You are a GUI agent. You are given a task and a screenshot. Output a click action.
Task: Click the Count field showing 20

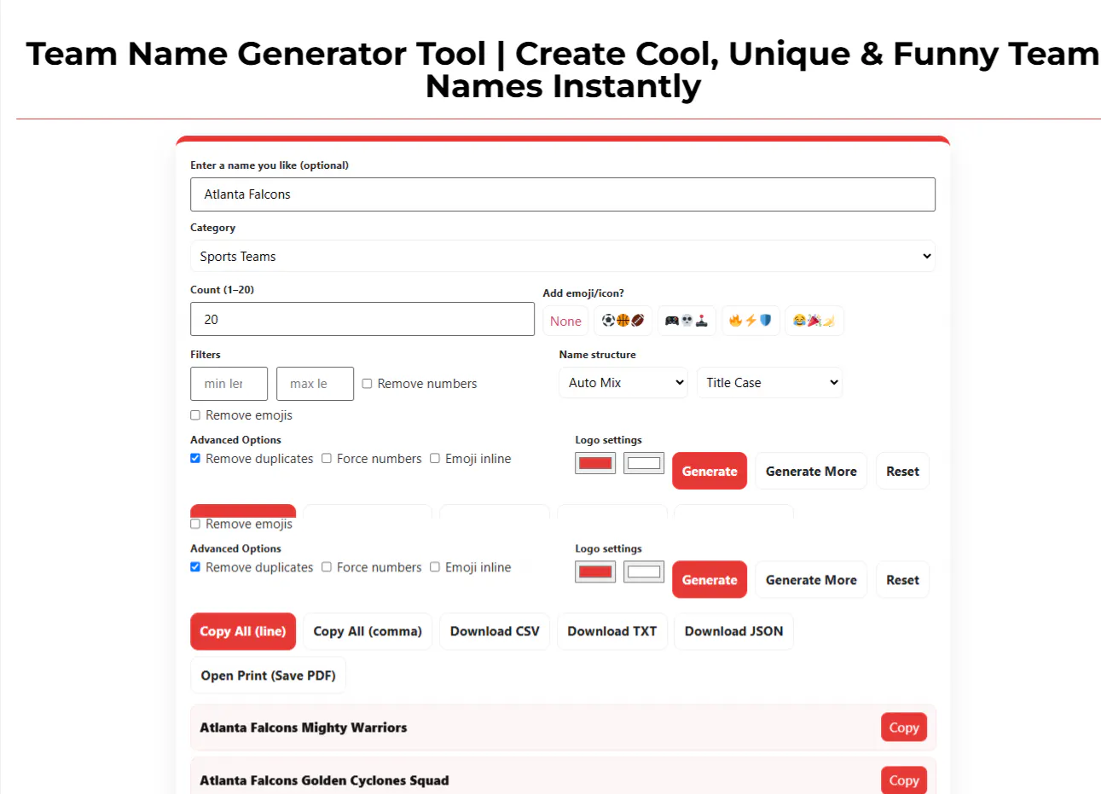(x=362, y=319)
